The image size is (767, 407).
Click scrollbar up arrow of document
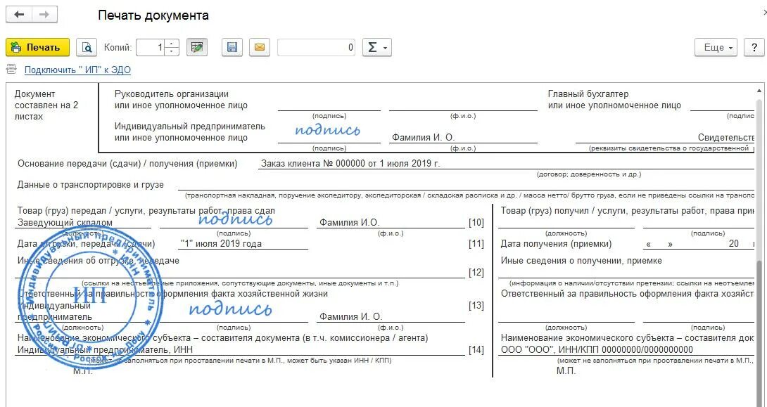(x=759, y=91)
